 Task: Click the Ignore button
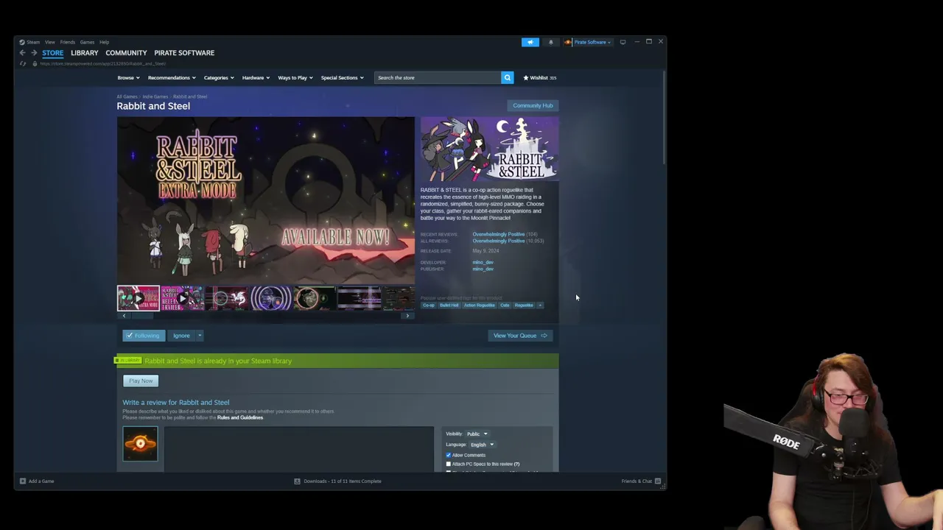tap(181, 336)
